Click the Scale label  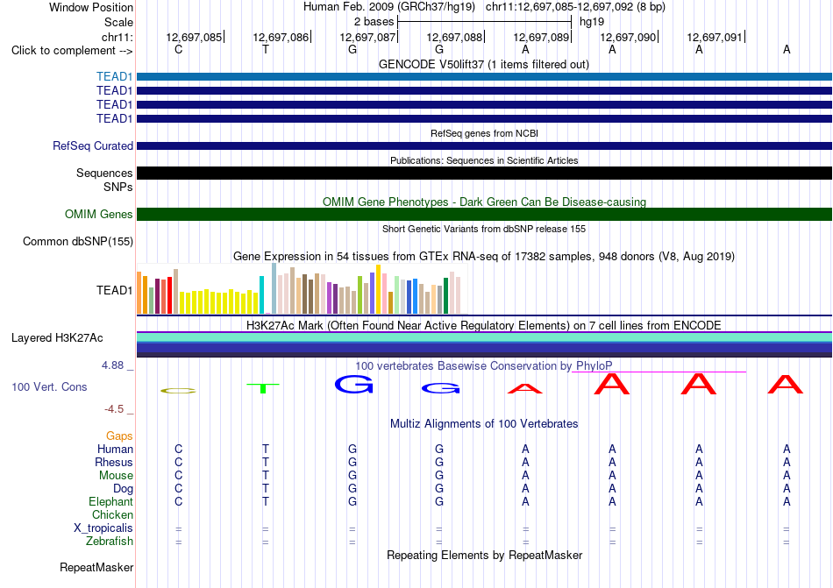pyautogui.click(x=118, y=22)
